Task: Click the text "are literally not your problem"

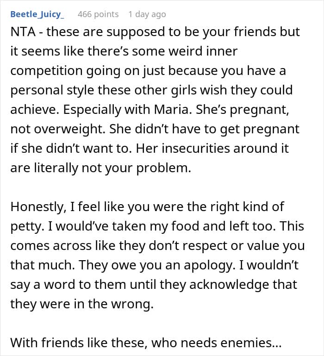Action: tap(100, 168)
